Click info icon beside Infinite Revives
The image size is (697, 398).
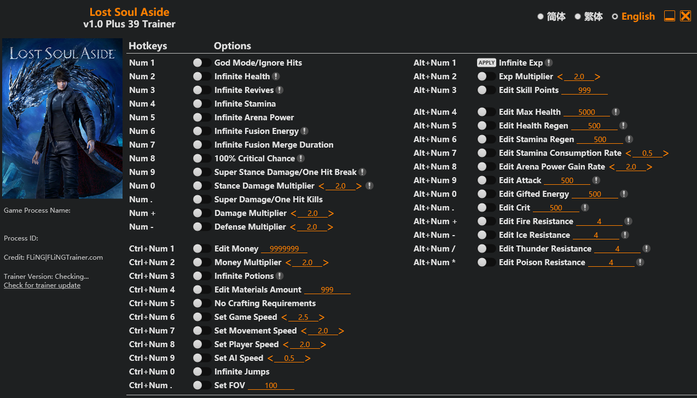[280, 90]
